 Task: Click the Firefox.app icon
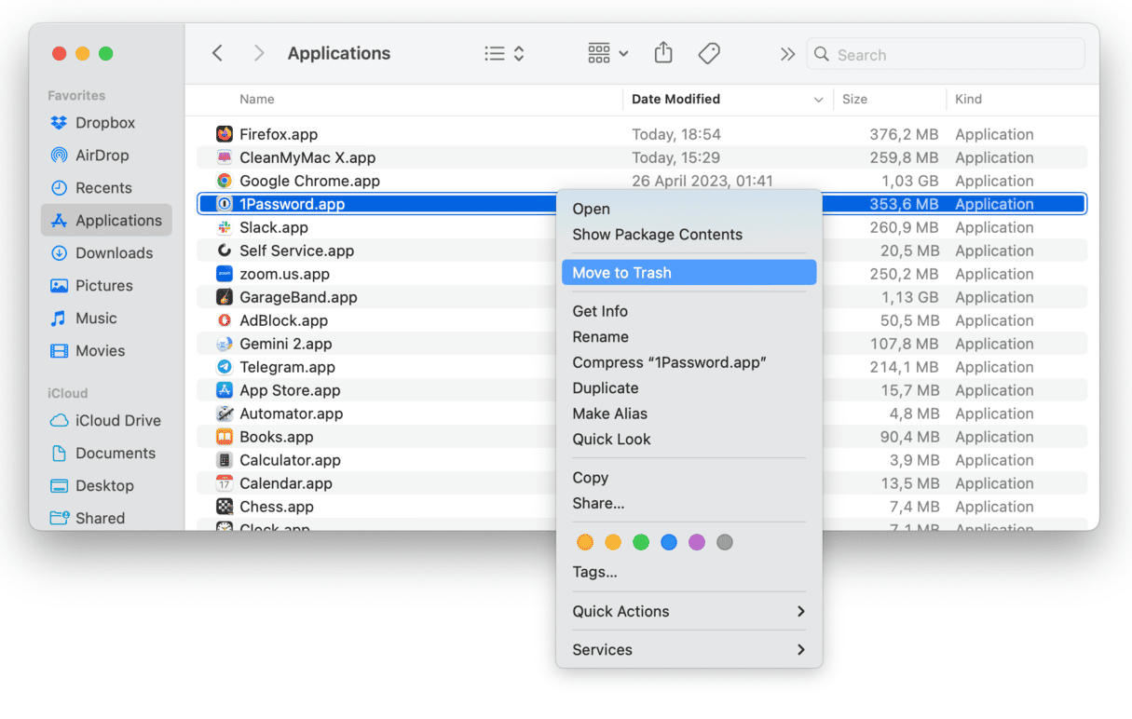[225, 135]
